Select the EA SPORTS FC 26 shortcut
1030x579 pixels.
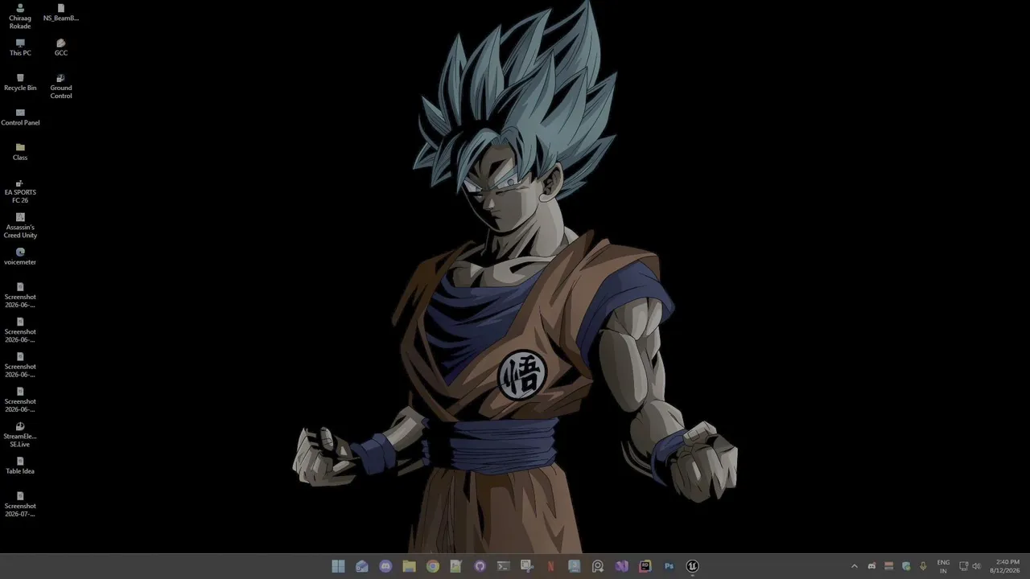pyautogui.click(x=20, y=191)
